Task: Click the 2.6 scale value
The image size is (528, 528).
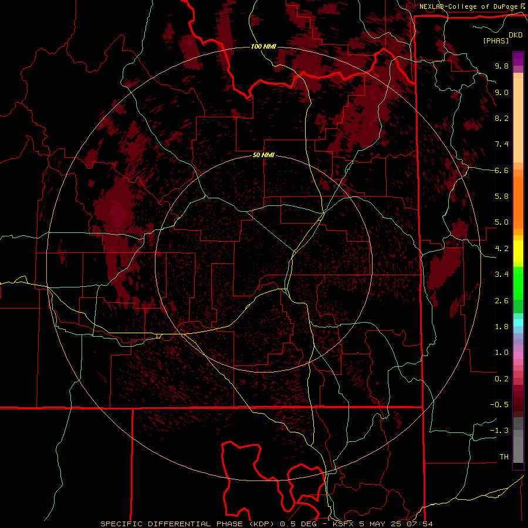Action: pos(502,301)
